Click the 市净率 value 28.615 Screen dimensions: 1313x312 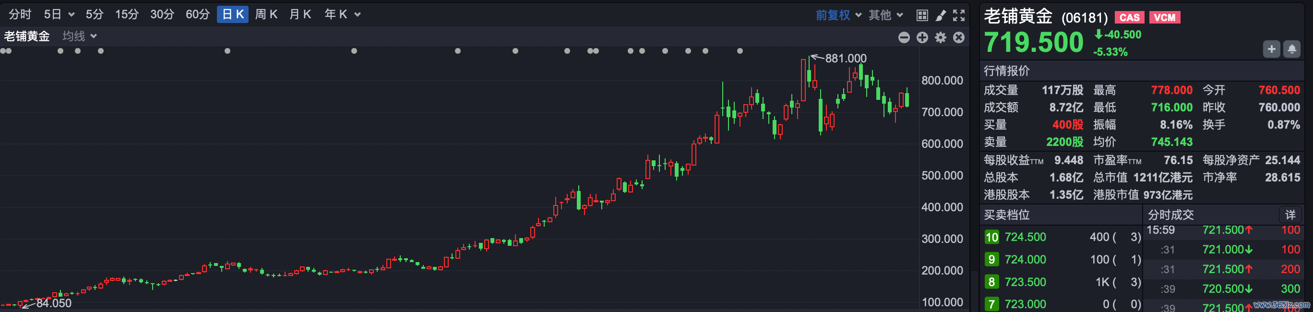coord(1283,178)
